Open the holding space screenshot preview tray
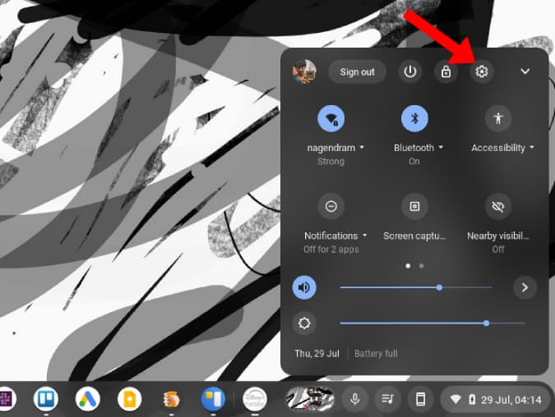 310,399
